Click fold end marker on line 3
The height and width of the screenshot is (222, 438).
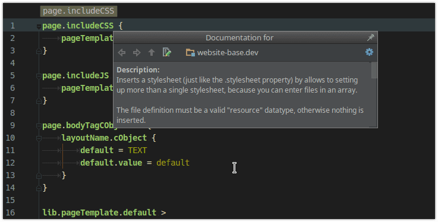pos(39,51)
